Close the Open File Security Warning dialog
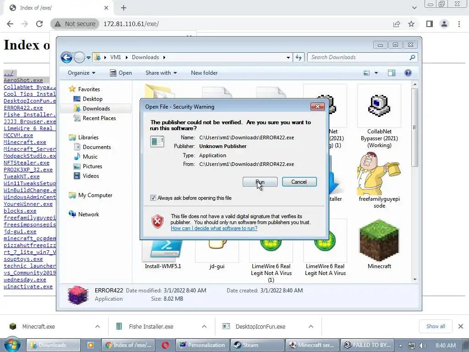 click(317, 106)
